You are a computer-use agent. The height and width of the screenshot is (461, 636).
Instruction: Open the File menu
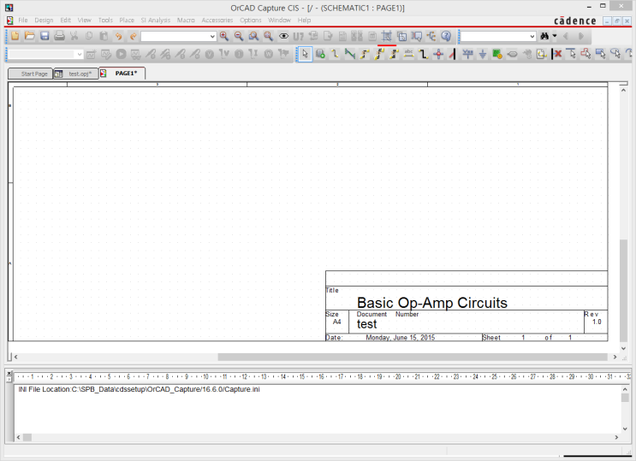click(23, 20)
